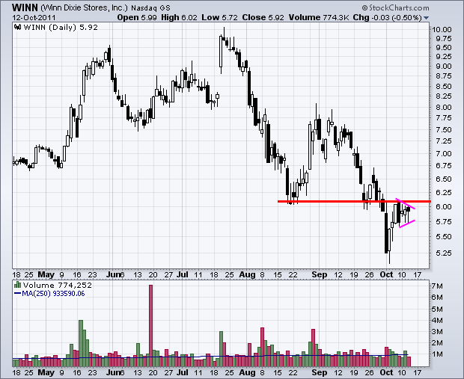Click the 6.00 price axis label
The width and height of the screenshot is (464, 379).
click(x=443, y=206)
